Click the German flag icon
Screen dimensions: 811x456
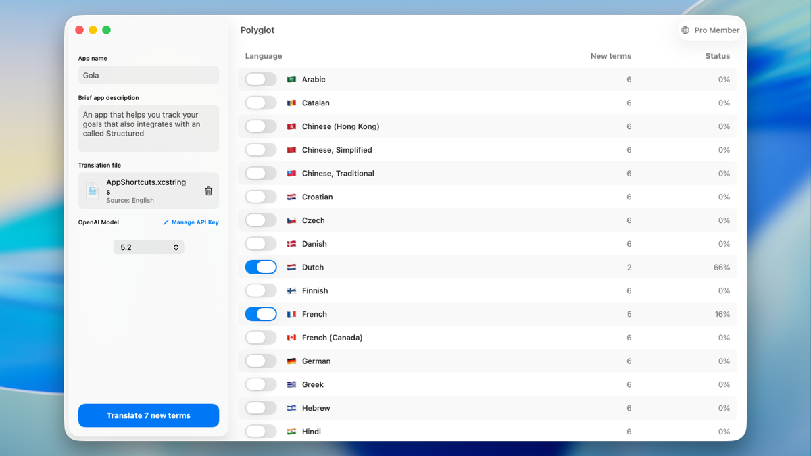click(291, 361)
